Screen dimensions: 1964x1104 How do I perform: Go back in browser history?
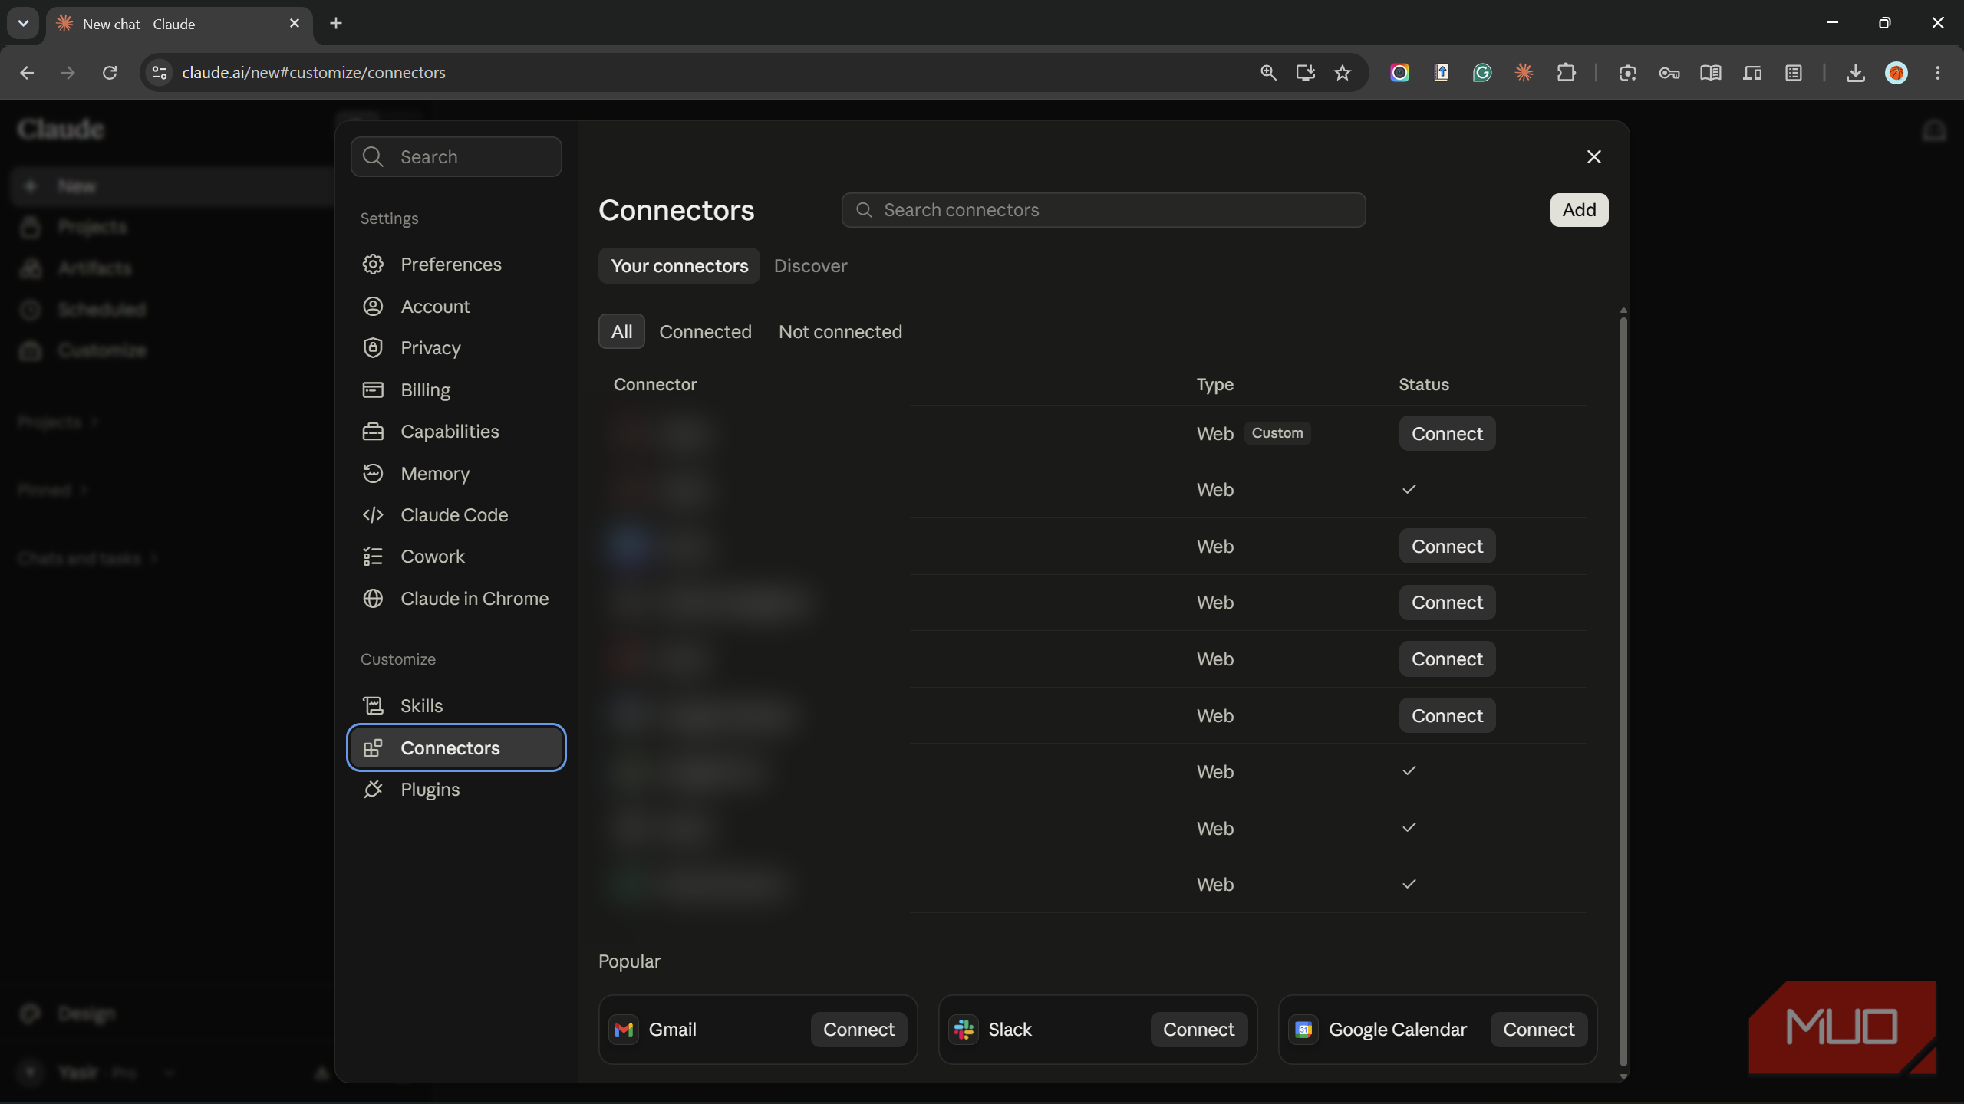click(27, 73)
